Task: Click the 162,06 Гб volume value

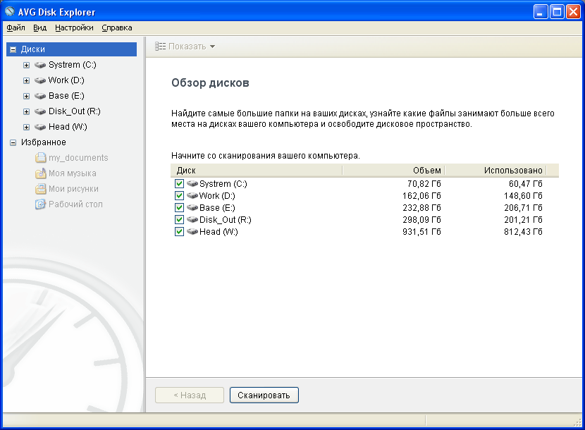Action: click(421, 195)
